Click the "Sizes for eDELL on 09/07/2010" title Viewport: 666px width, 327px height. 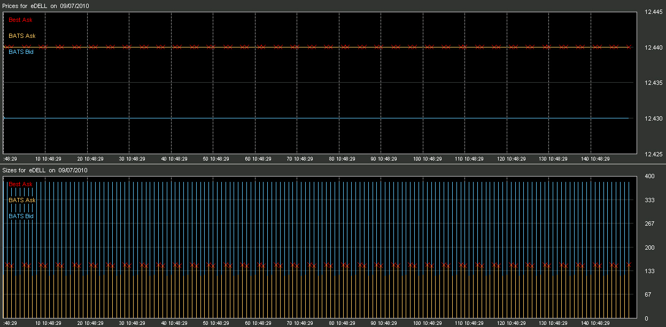point(45,170)
